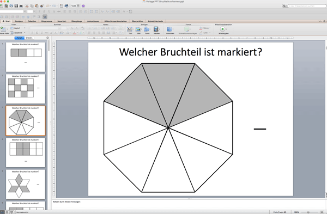Open the Anordnen dropdown arrow
Screen dimensions: 327x214
(173, 29)
